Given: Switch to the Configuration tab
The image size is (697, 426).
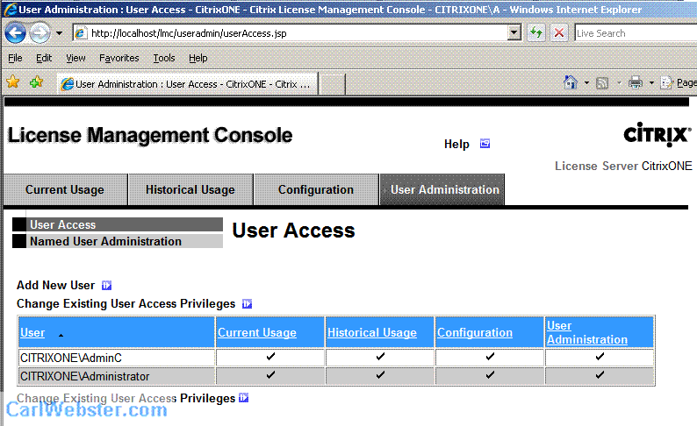Looking at the screenshot, I should tap(316, 189).
